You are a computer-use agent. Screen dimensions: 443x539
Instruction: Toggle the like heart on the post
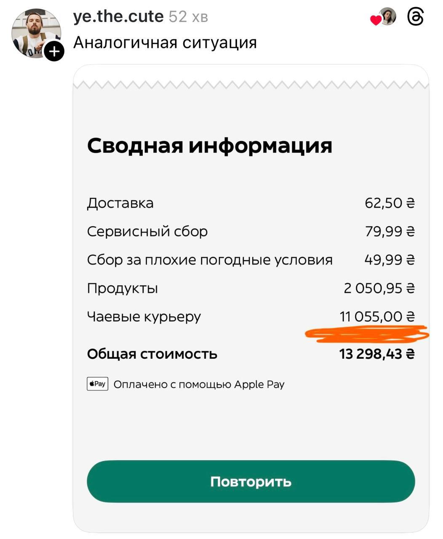377,20
